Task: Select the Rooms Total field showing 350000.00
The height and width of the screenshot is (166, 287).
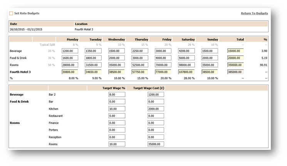Action: [x=236, y=65]
